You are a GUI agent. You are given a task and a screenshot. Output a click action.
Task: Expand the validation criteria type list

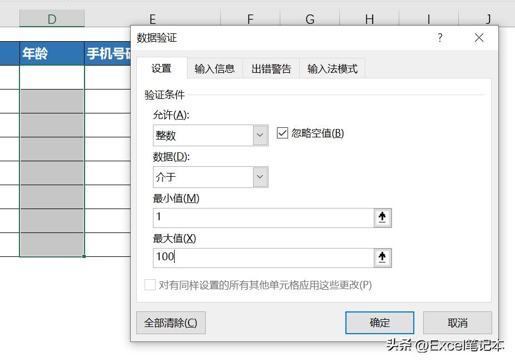[259, 135]
